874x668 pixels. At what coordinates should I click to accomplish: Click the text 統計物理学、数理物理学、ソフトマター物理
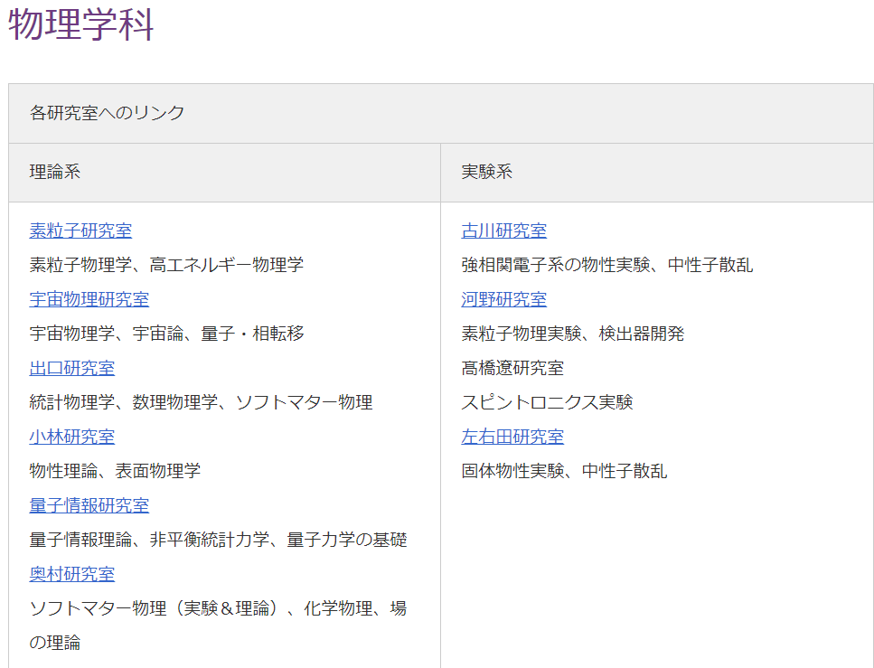tap(202, 402)
